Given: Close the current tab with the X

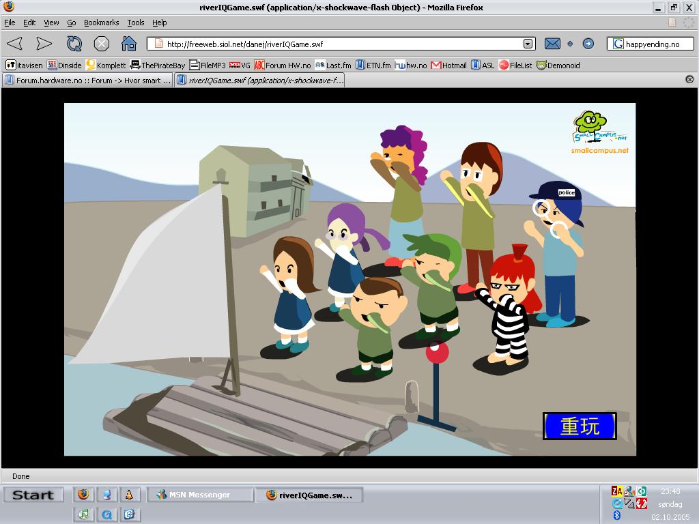Looking at the screenshot, I should pyautogui.click(x=689, y=79).
